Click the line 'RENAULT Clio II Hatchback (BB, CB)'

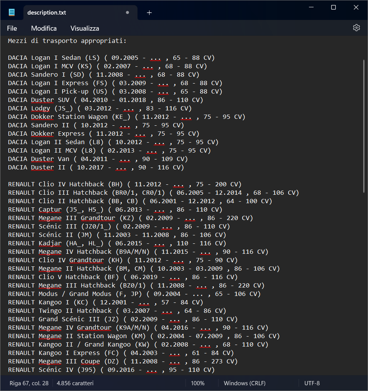[x=140, y=201]
